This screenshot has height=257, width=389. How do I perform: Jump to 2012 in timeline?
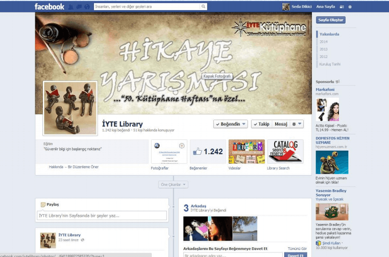point(324,56)
